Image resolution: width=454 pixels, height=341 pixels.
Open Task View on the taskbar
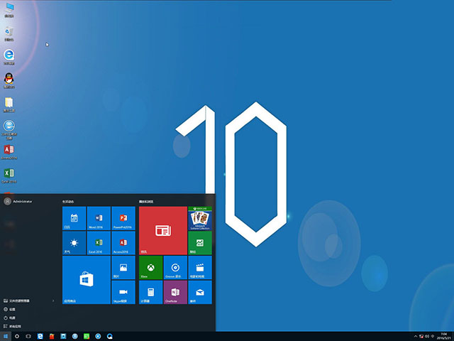(28, 336)
